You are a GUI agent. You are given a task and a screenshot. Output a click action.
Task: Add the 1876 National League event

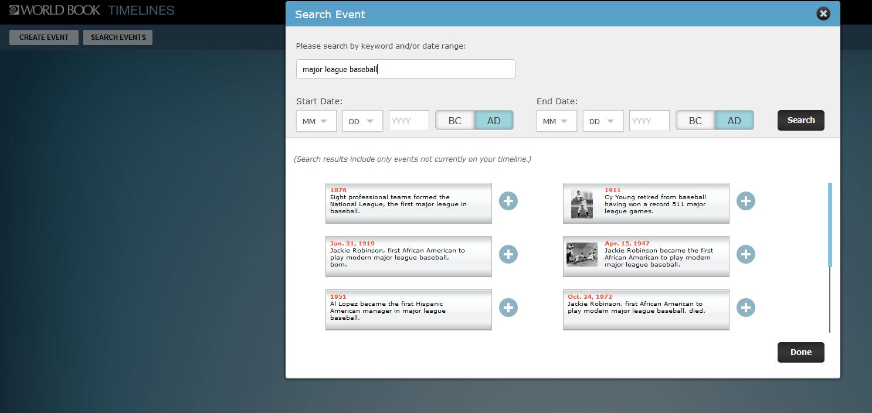point(508,201)
